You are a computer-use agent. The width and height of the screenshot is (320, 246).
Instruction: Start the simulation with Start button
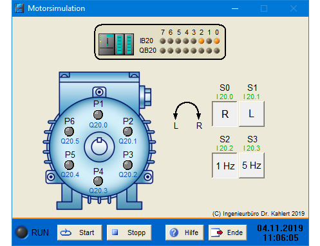point(80,232)
